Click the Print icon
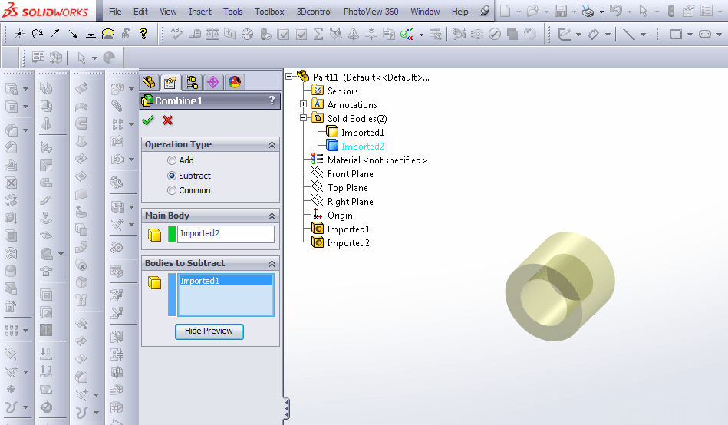Screen dimensions: 728x425 click(x=588, y=11)
